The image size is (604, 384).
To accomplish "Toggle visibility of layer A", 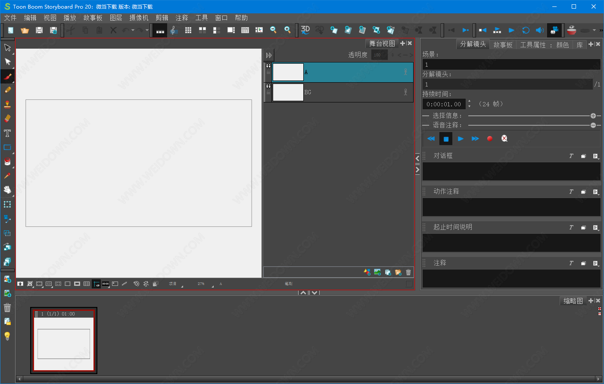I will (268, 66).
